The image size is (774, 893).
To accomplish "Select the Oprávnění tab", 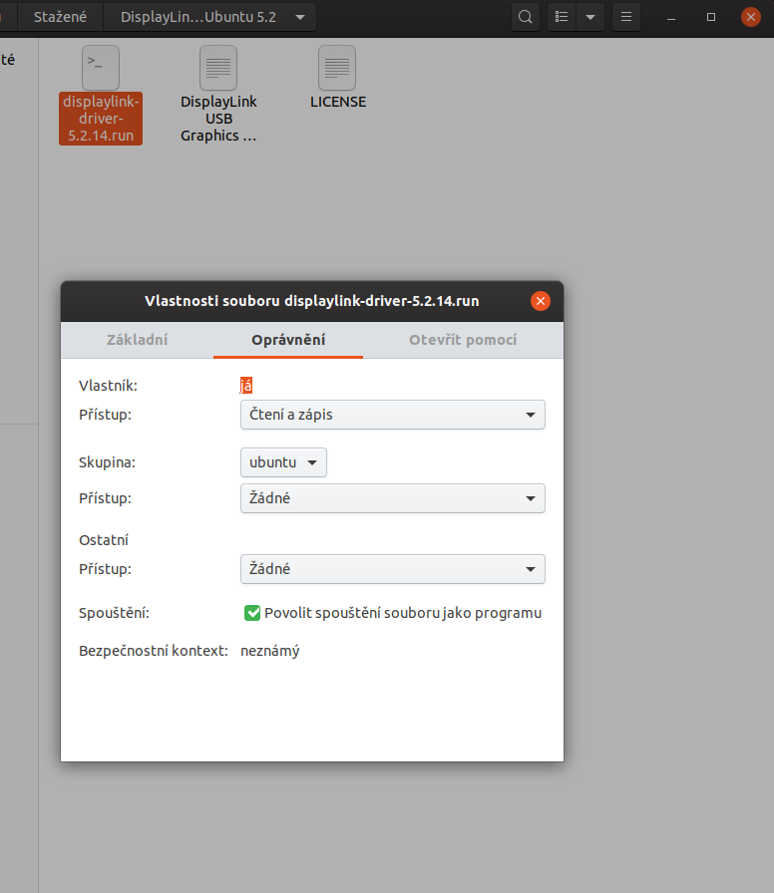I will pos(288,340).
